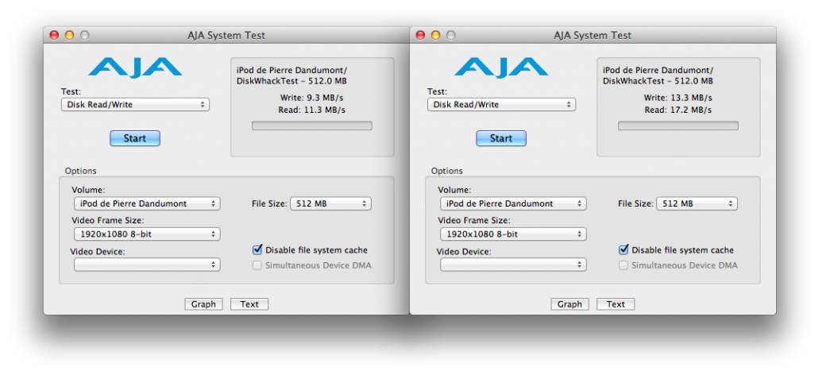Uncheck Disable file system cache, right window
This screenshot has width=834, height=375.
point(624,249)
